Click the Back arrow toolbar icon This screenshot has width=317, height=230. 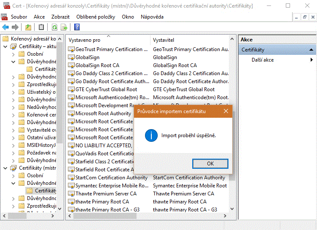(5, 27)
